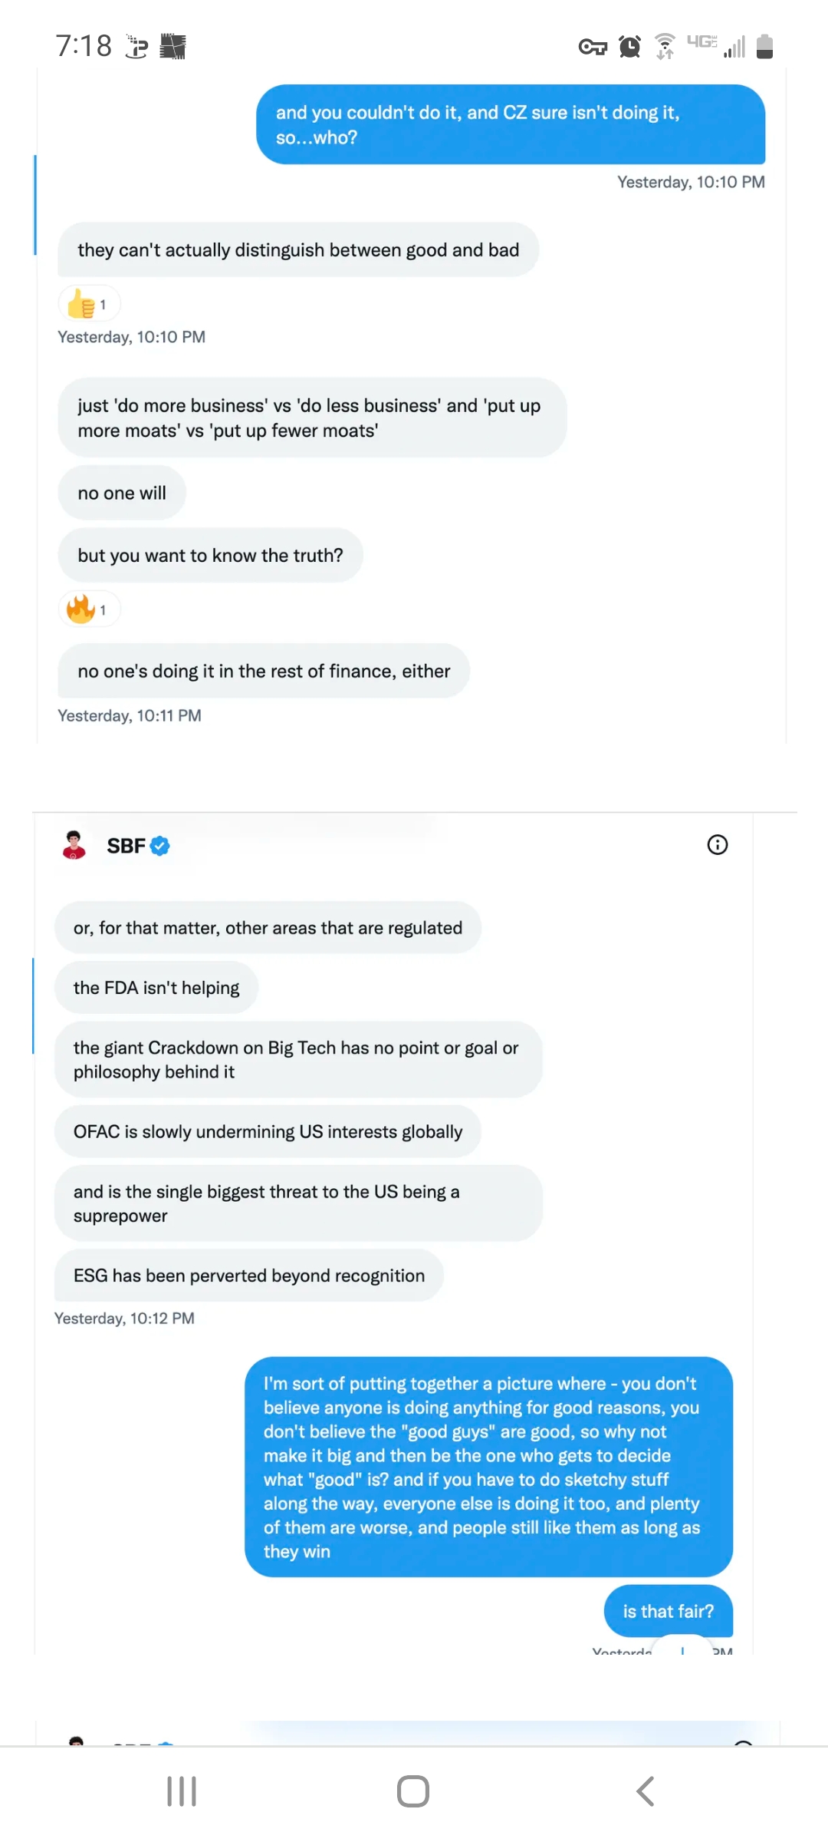Tap the blue verified badge next to SBF

coord(160,846)
